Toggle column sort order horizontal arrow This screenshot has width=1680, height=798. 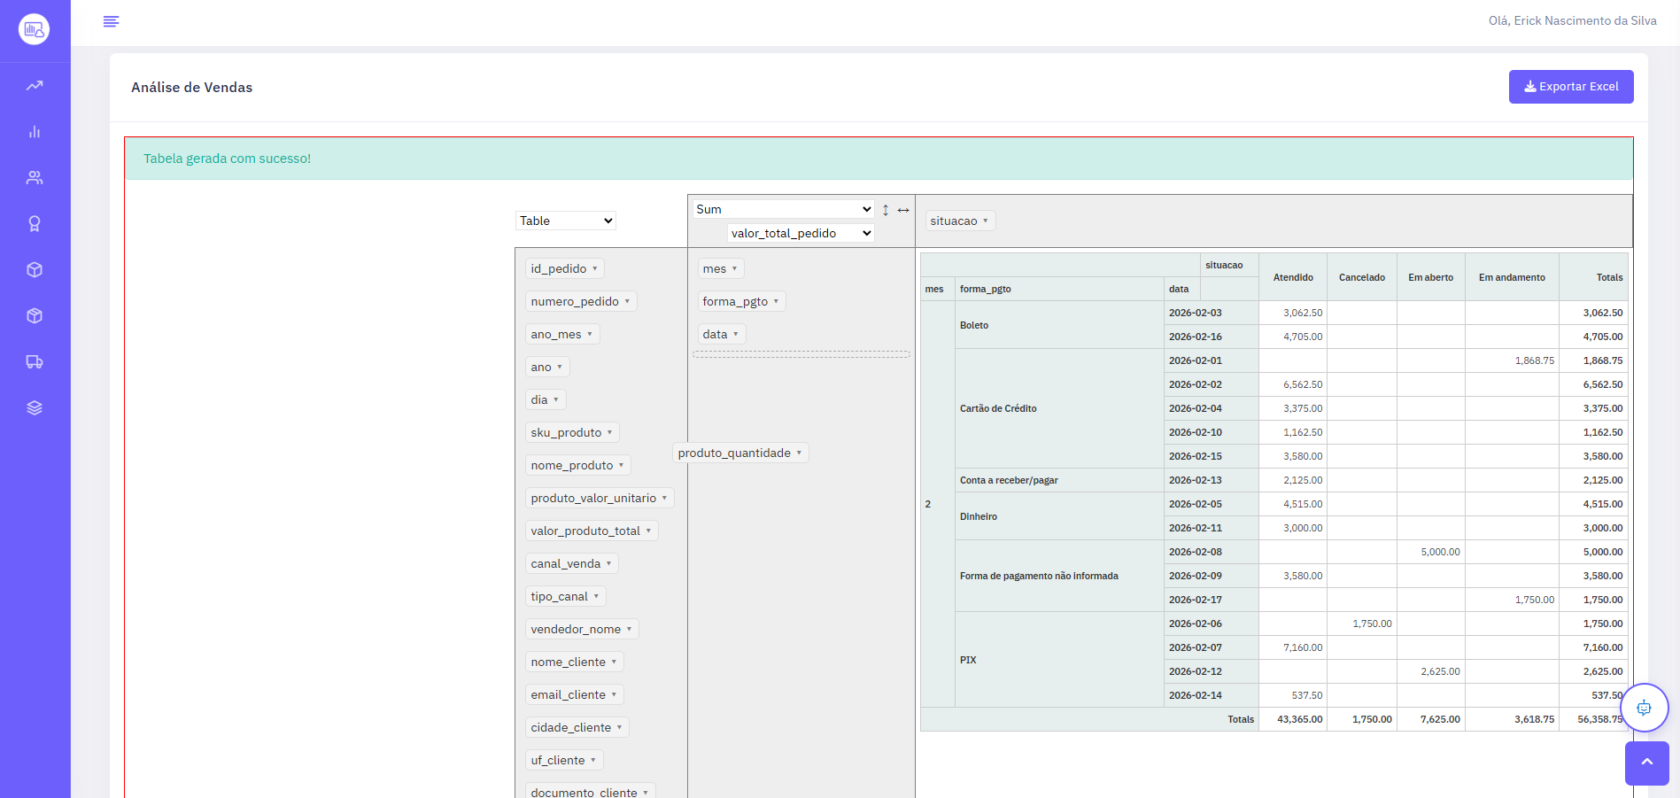click(903, 210)
